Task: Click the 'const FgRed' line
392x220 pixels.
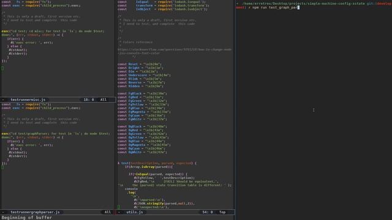Action: 140,97
